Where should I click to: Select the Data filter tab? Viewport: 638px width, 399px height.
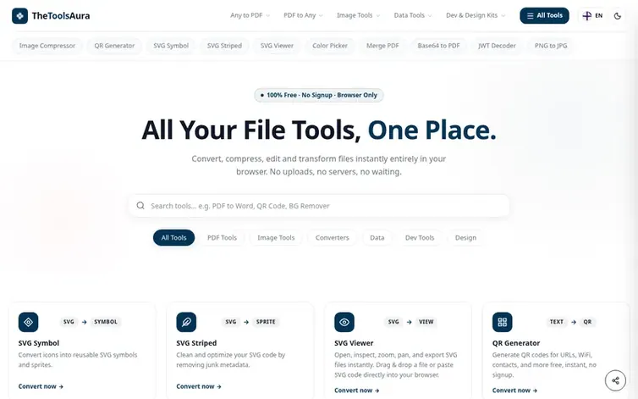[x=377, y=237]
